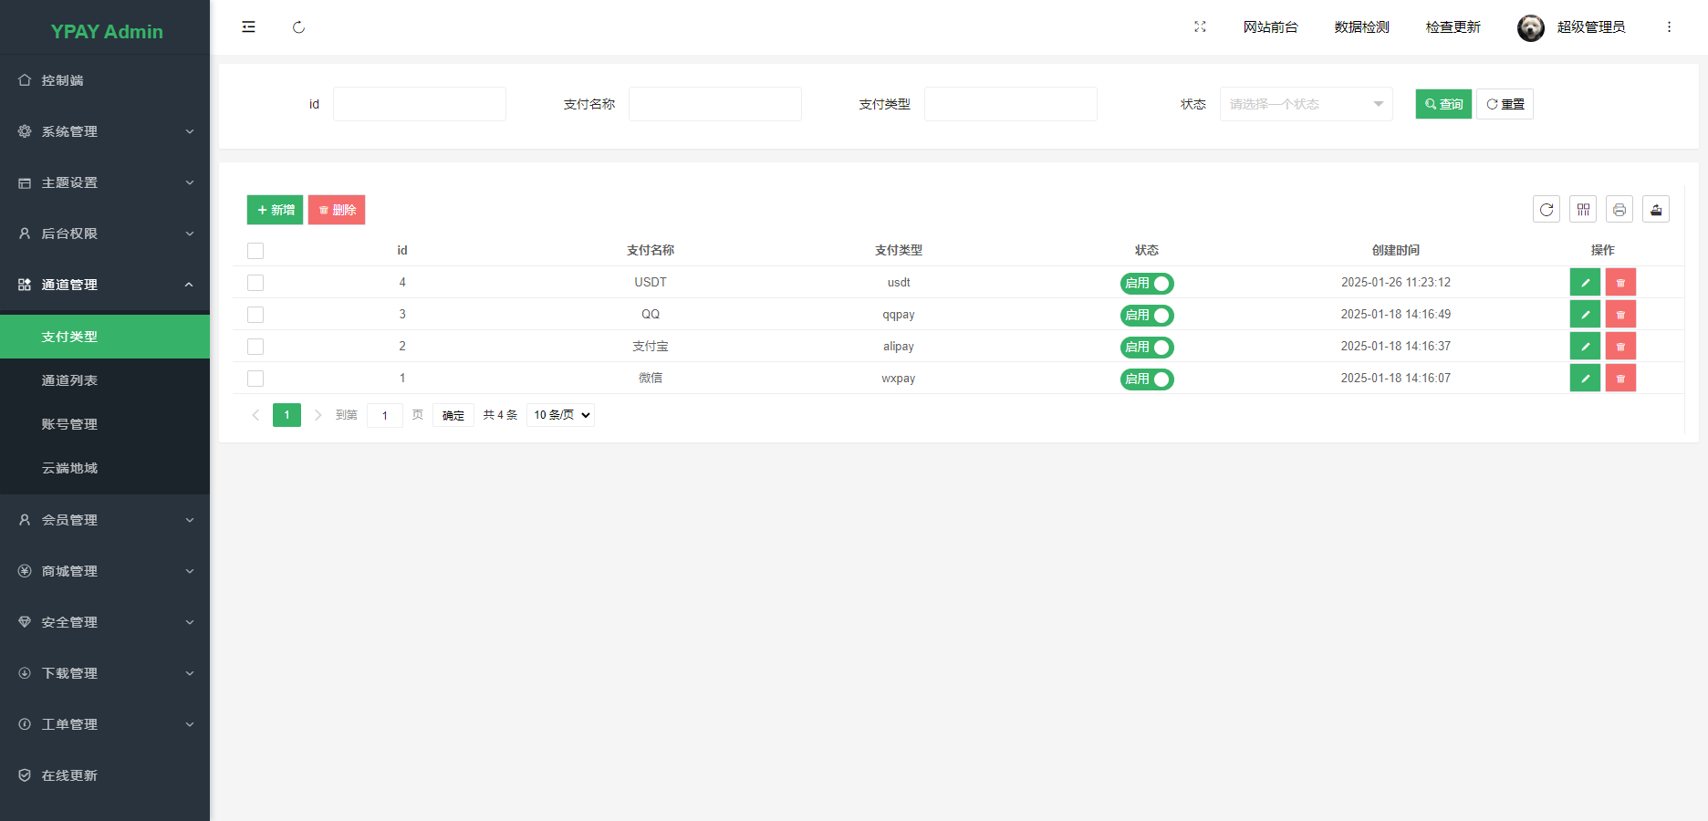Screen dimensions: 1708x821
Task: Click the 新增 add button
Action: coord(275,209)
